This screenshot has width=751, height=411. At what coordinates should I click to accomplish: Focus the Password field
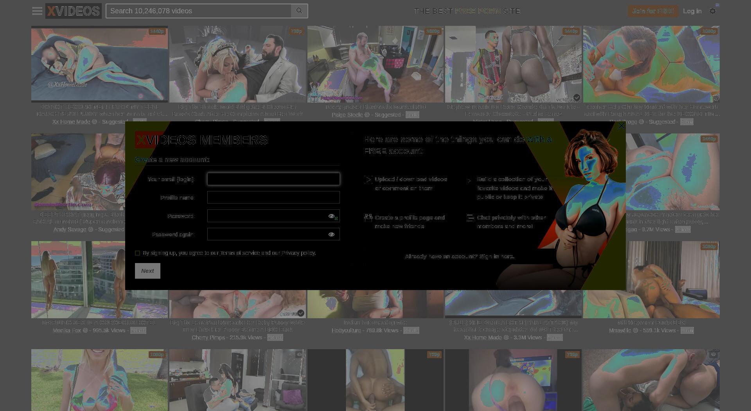[x=273, y=216]
